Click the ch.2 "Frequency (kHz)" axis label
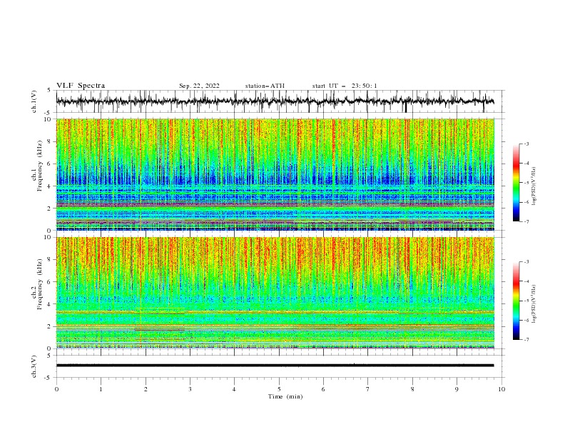This screenshot has width=565, height=437. [40, 283]
